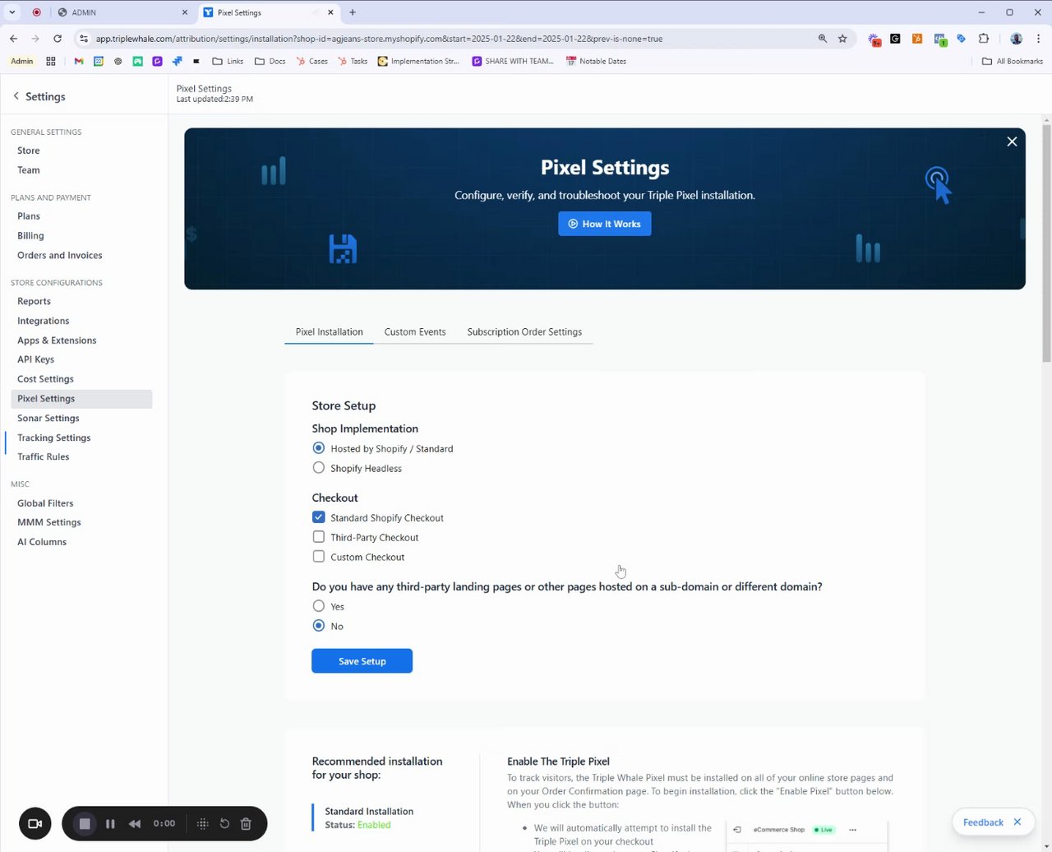
Task: Open the apps grid bookmark next to Admin
Action: click(51, 61)
